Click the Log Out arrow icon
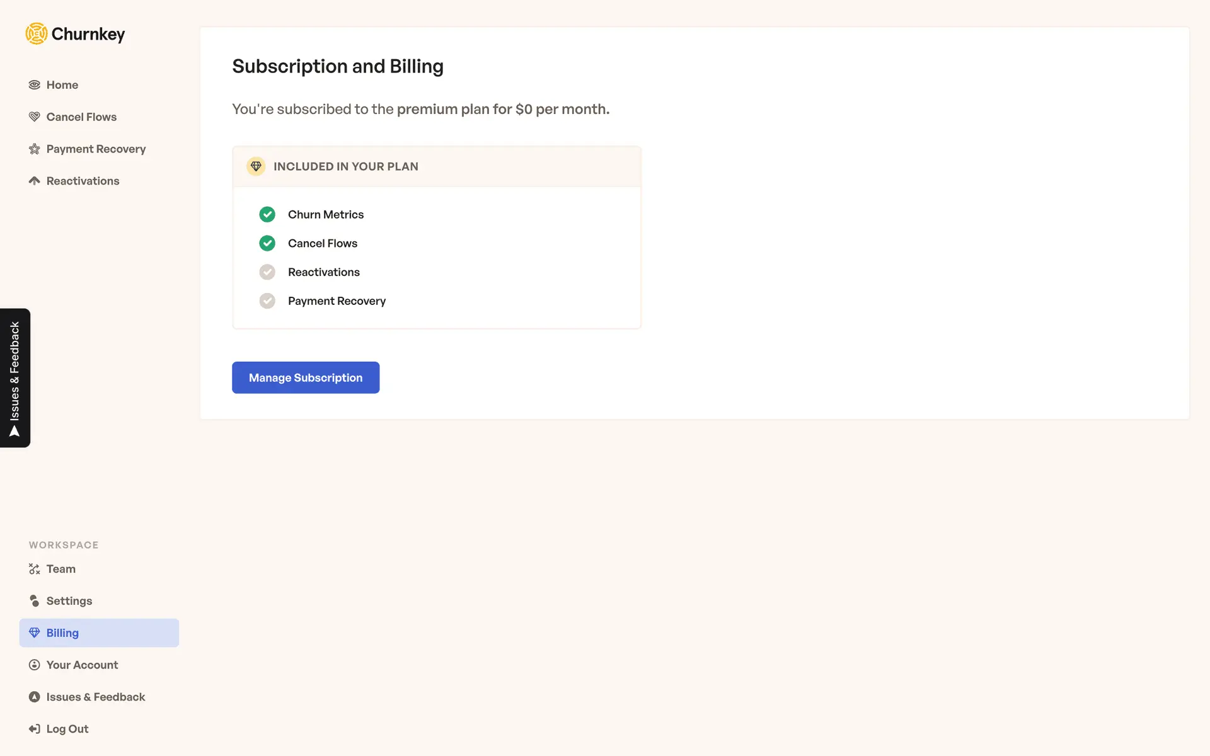The height and width of the screenshot is (756, 1210). coord(35,729)
